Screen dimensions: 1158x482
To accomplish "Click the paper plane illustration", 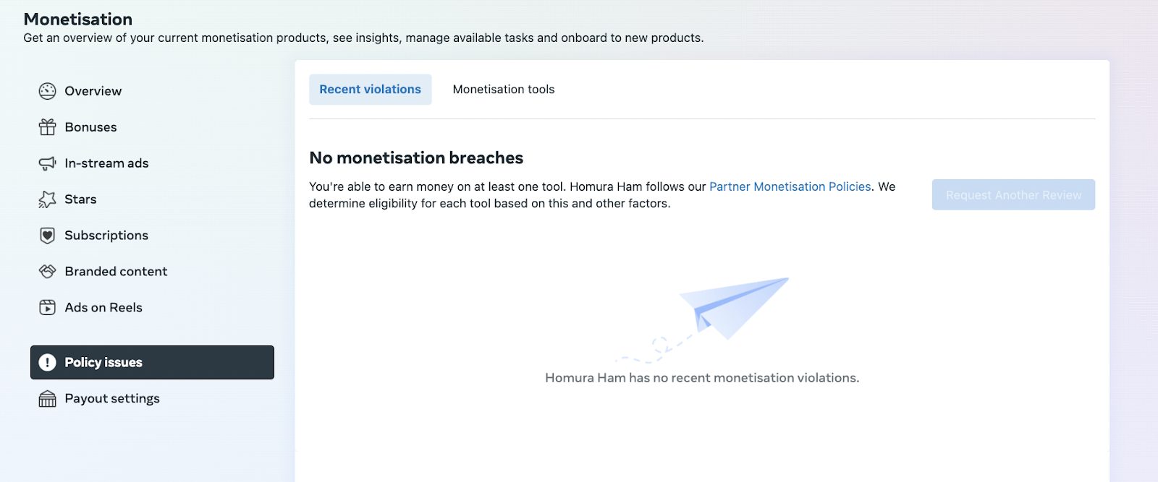I will pyautogui.click(x=702, y=319).
